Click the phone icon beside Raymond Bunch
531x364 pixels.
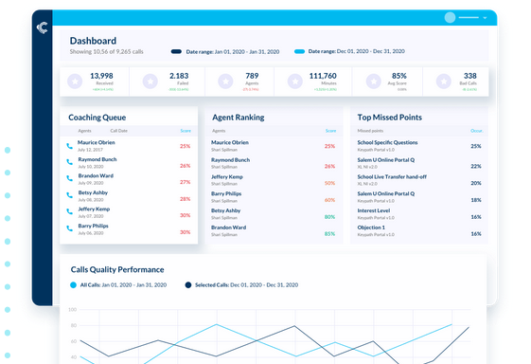(69, 162)
